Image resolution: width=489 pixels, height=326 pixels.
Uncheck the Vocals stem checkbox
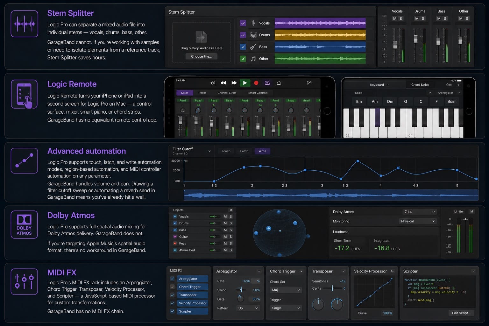(x=243, y=23)
